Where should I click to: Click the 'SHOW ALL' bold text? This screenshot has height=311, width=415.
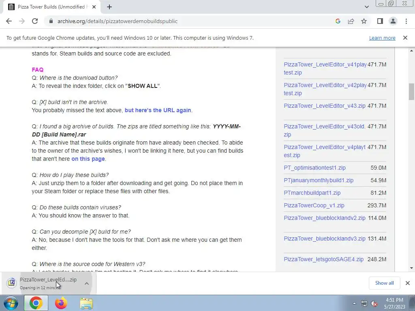click(x=143, y=86)
